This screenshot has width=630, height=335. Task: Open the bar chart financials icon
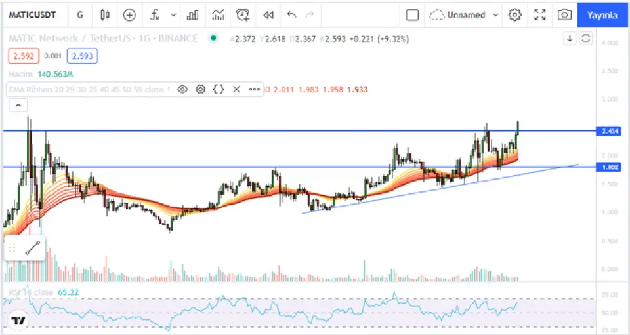(192, 14)
